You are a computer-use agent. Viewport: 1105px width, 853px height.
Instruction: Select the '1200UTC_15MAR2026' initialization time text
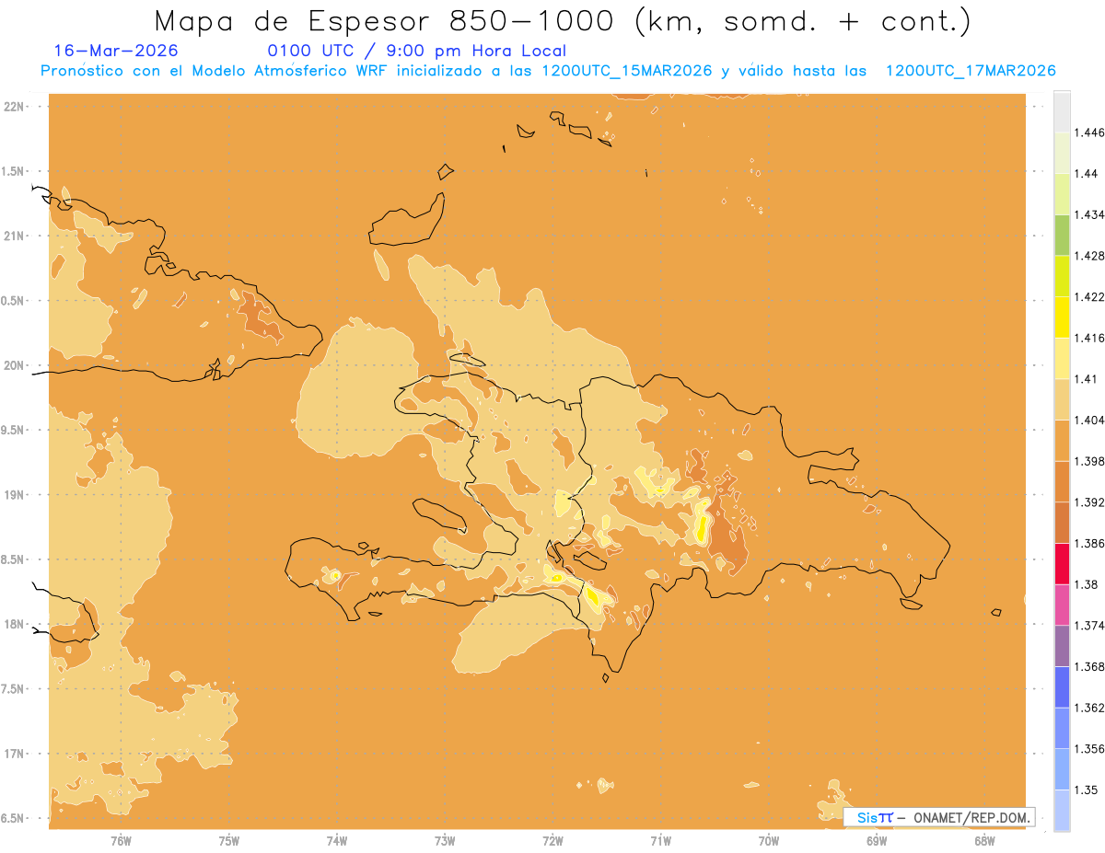pos(627,70)
